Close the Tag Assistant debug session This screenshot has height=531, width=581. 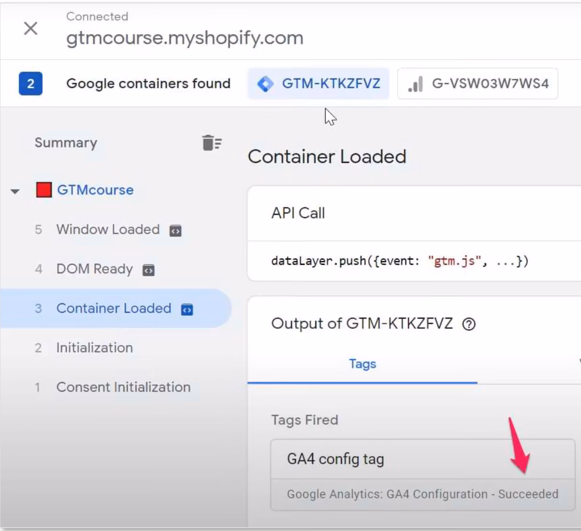(x=31, y=28)
